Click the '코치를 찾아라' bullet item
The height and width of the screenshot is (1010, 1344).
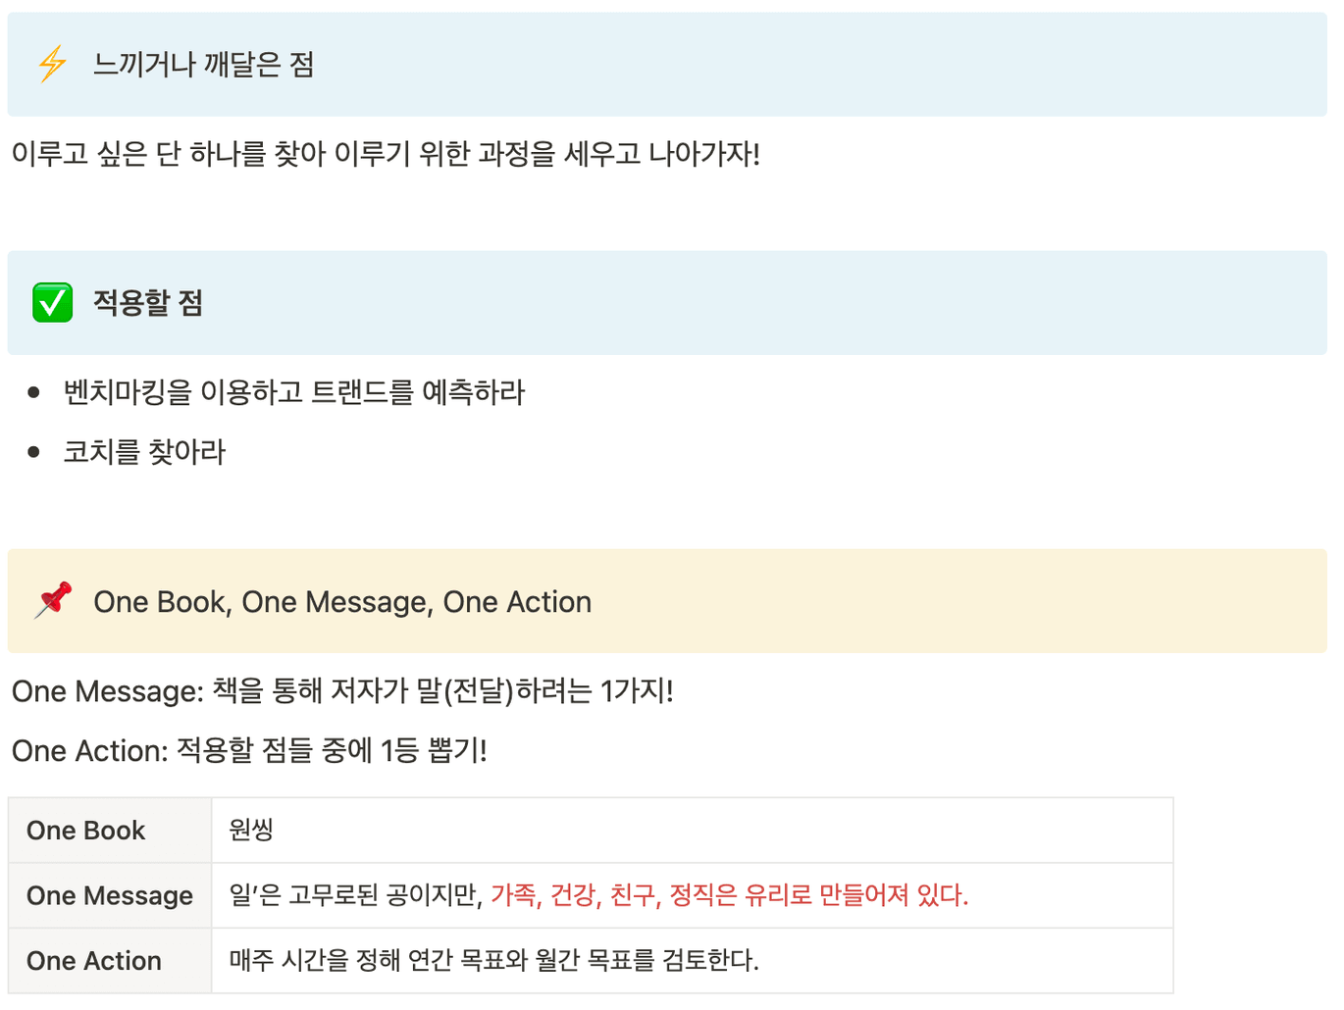(x=144, y=452)
